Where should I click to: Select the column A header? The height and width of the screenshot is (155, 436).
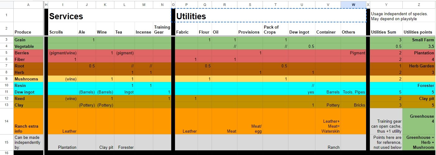coord(29,4)
